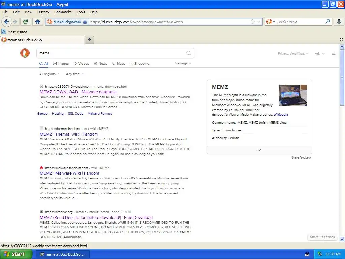Switch to News results
This screenshot has height=259, width=345.
(100, 64)
